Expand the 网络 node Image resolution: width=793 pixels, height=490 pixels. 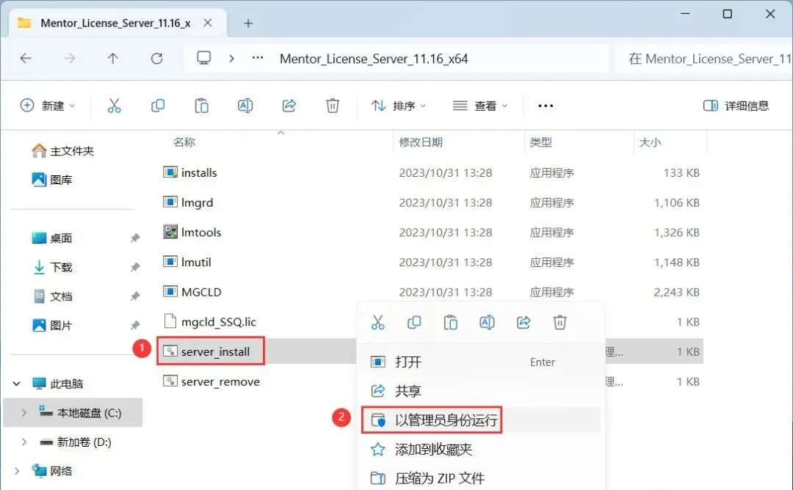pos(17,472)
